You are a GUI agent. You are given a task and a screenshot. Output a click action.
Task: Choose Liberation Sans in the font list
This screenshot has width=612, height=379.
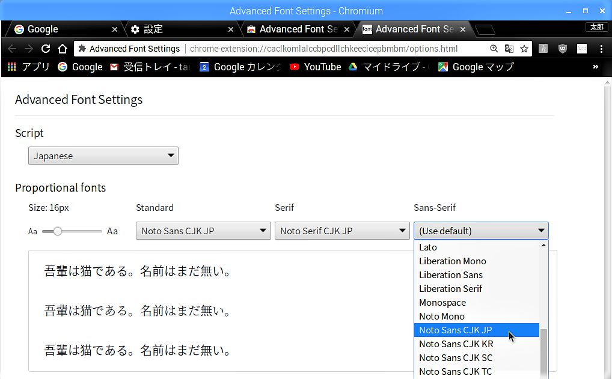(x=450, y=274)
